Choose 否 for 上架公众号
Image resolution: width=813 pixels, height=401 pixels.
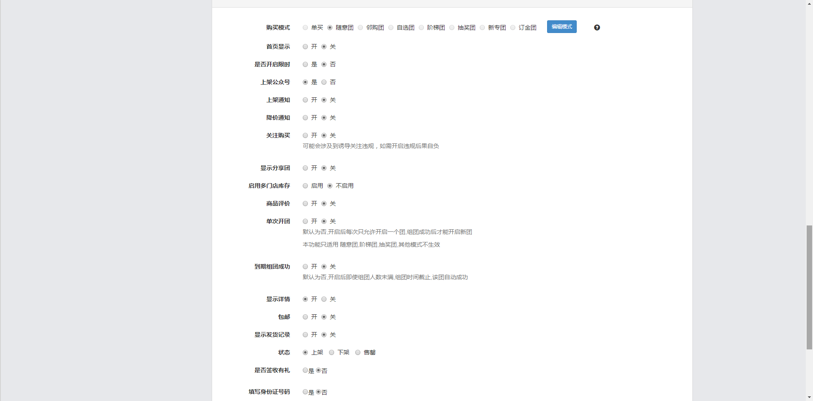coord(324,82)
